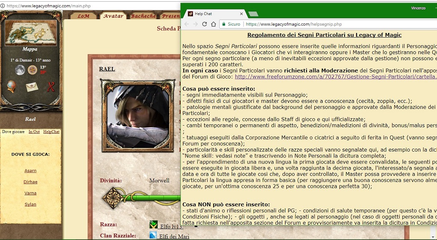Select the Avatar tab
Viewport: 437px width, 240px height.
113,16
